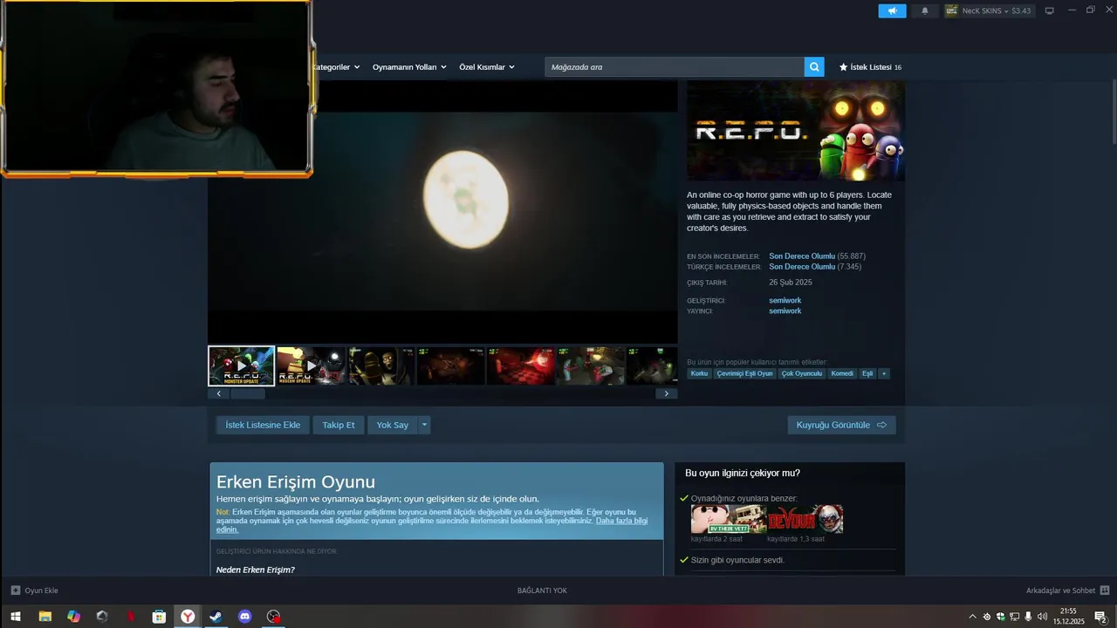Click the microphone tray icon
This screenshot has width=1117, height=628.
tap(1028, 617)
